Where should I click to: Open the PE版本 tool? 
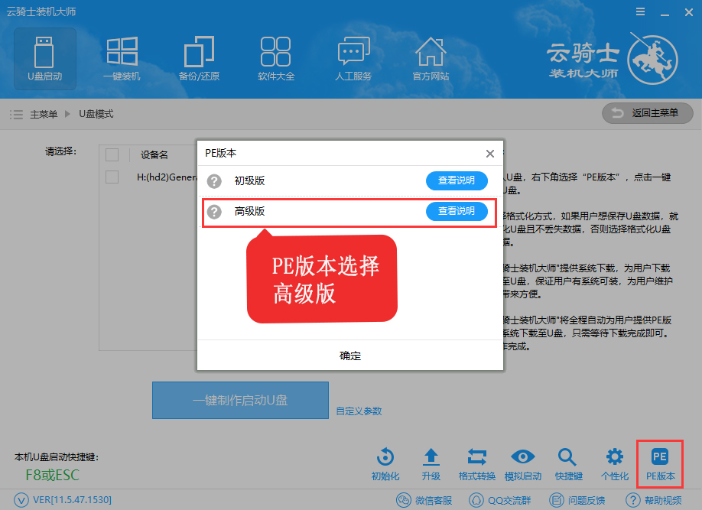pos(661,464)
